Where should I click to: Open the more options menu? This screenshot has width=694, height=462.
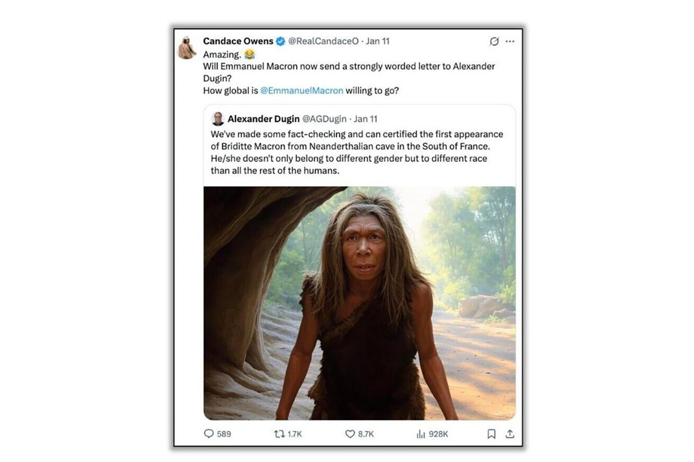[510, 41]
